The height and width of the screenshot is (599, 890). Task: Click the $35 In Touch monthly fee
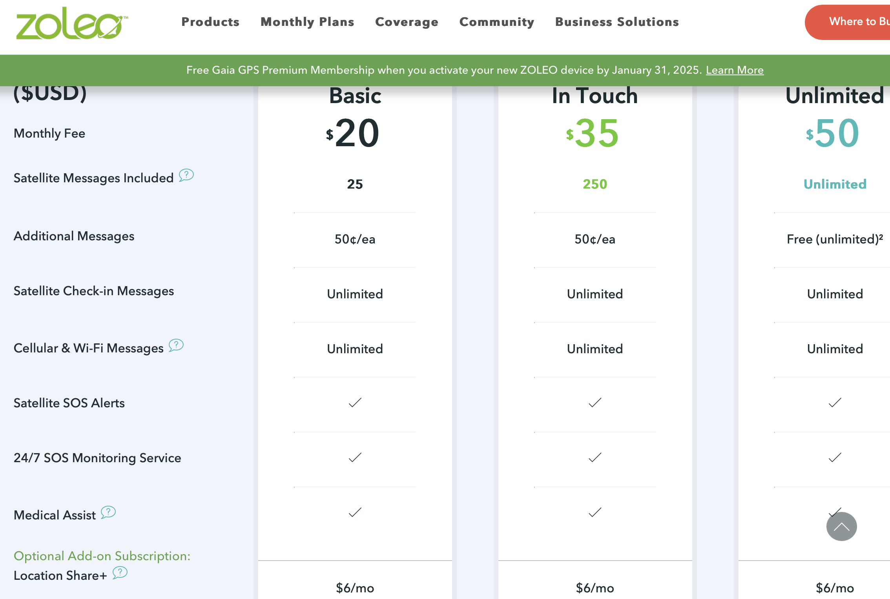click(593, 133)
